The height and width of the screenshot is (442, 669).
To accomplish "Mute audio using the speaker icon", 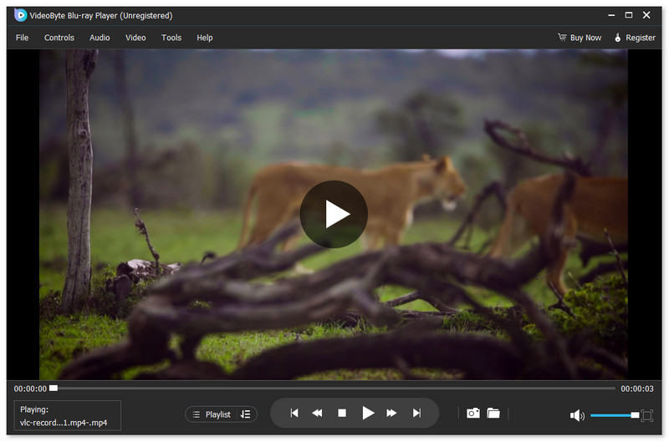I will coord(576,415).
